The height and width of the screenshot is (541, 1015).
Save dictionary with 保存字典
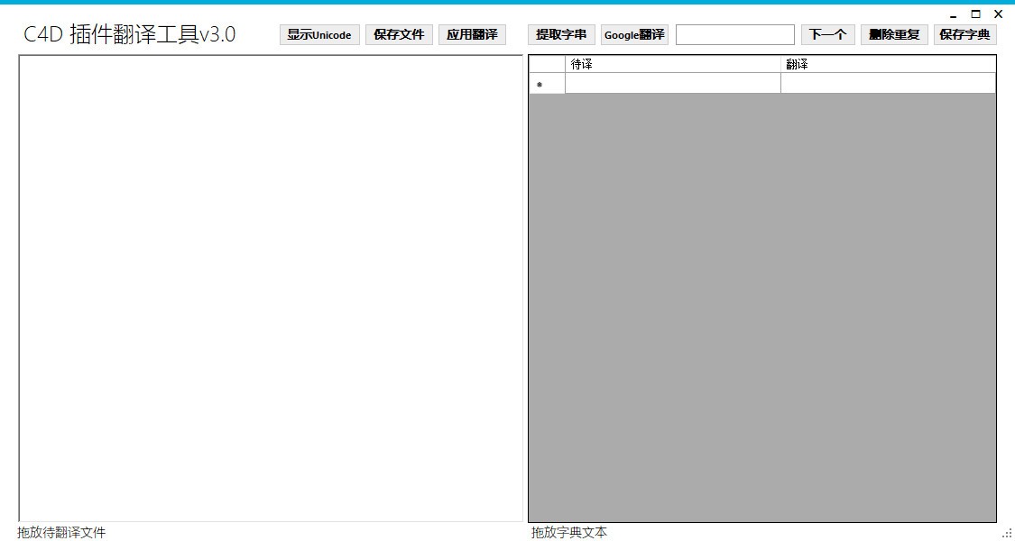tap(964, 35)
